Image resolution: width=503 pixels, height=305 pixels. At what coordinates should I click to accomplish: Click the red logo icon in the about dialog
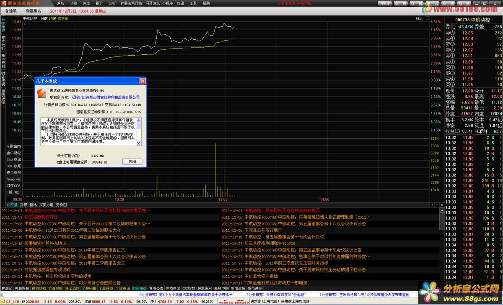(41, 93)
